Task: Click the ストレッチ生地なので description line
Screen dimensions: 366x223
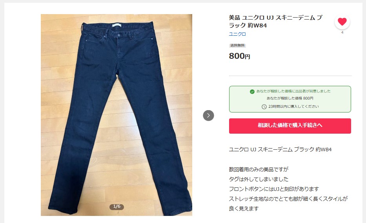Action: (288, 199)
